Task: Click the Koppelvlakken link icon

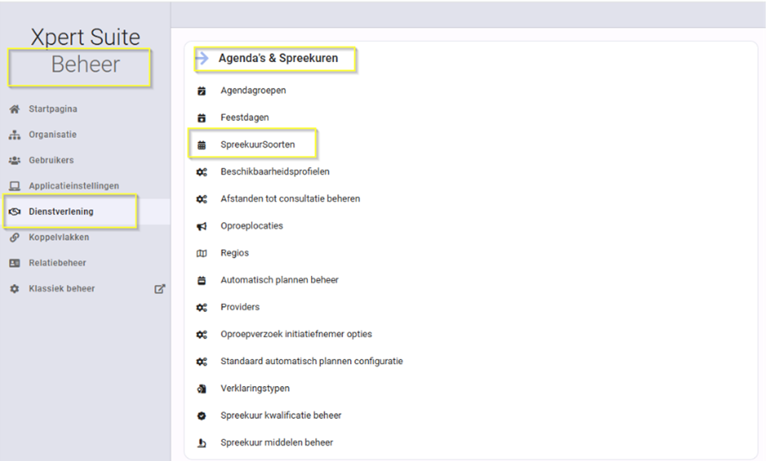Action: 15,237
